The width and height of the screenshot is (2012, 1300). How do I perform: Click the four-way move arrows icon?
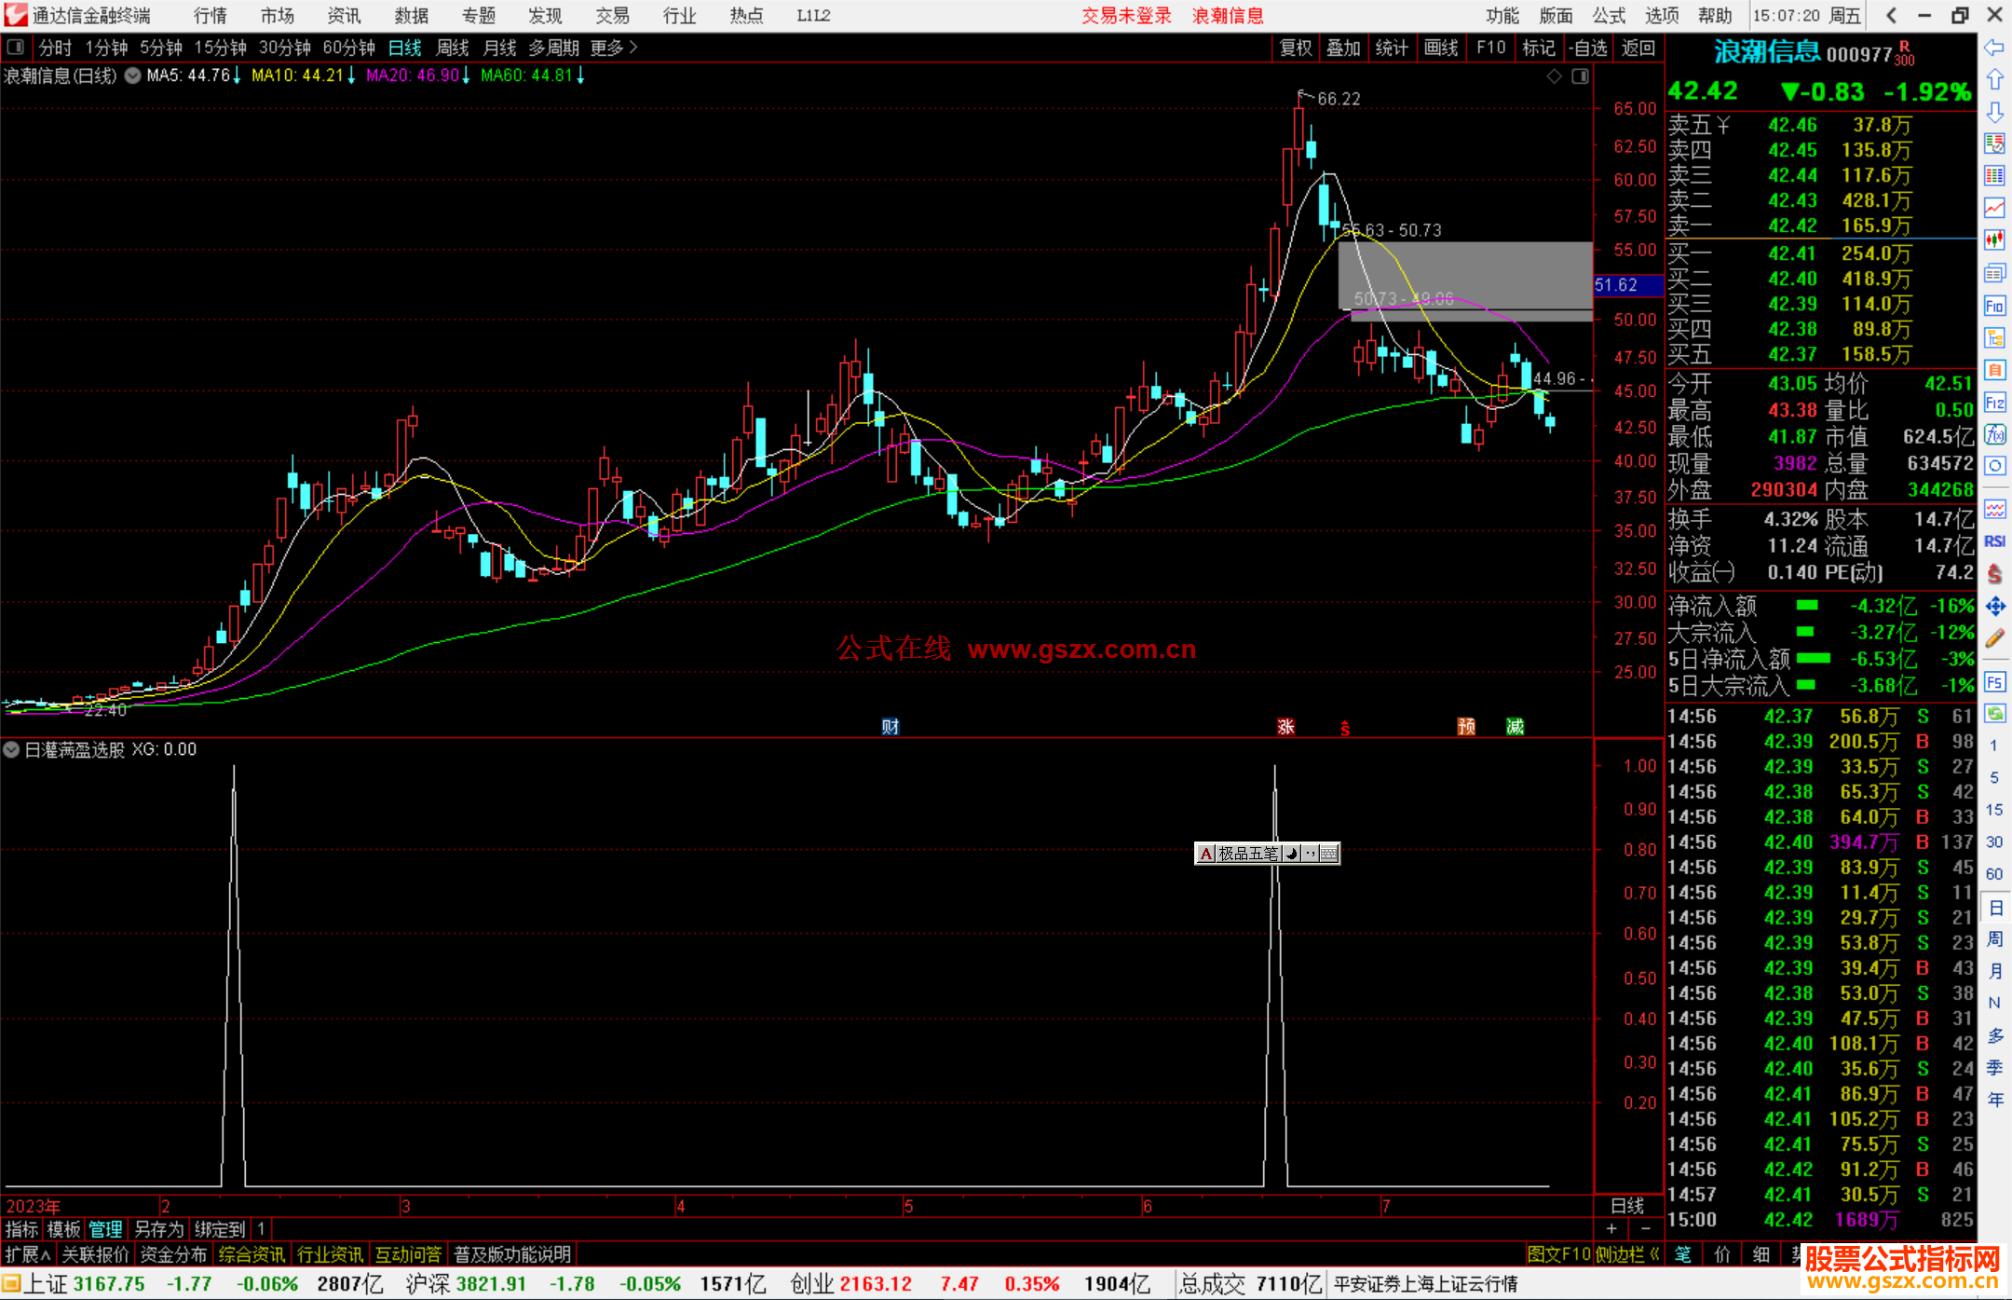pyautogui.click(x=1994, y=607)
